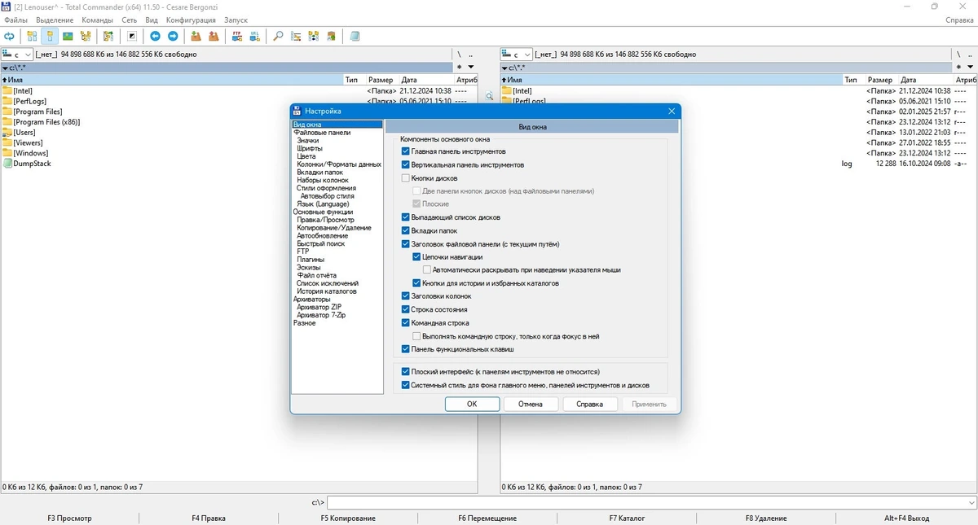
Task: Select 'Цвета' in the settings tree
Action: (306, 156)
